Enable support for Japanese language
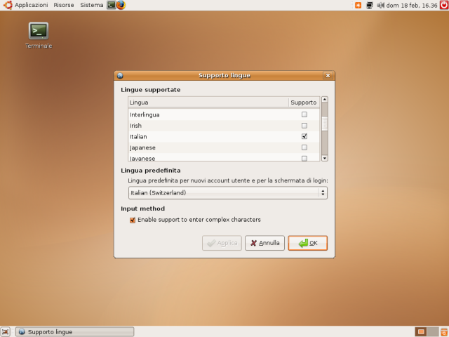Image resolution: width=449 pixels, height=337 pixels. click(x=304, y=147)
